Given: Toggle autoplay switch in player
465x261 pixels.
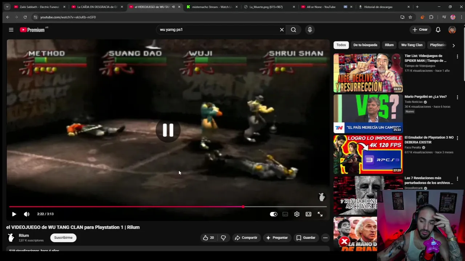Looking at the screenshot, I should (x=274, y=214).
